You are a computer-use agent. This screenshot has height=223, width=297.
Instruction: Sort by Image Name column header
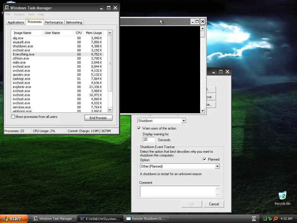tap(26, 33)
